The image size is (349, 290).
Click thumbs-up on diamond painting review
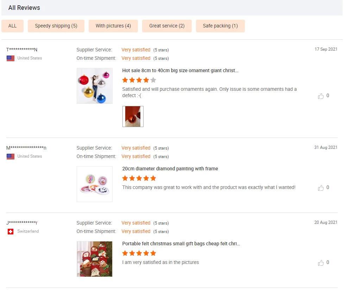pyautogui.click(x=321, y=188)
